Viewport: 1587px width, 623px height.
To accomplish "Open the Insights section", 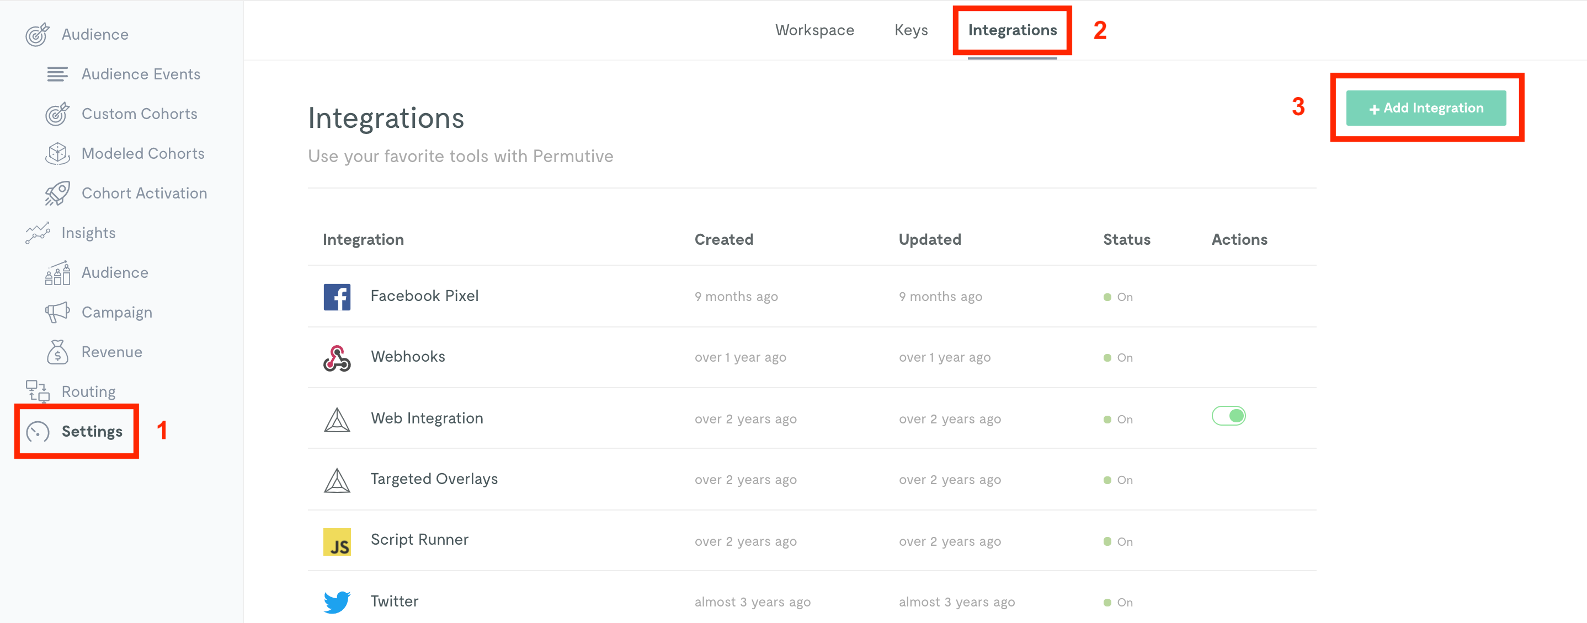I will (x=89, y=233).
